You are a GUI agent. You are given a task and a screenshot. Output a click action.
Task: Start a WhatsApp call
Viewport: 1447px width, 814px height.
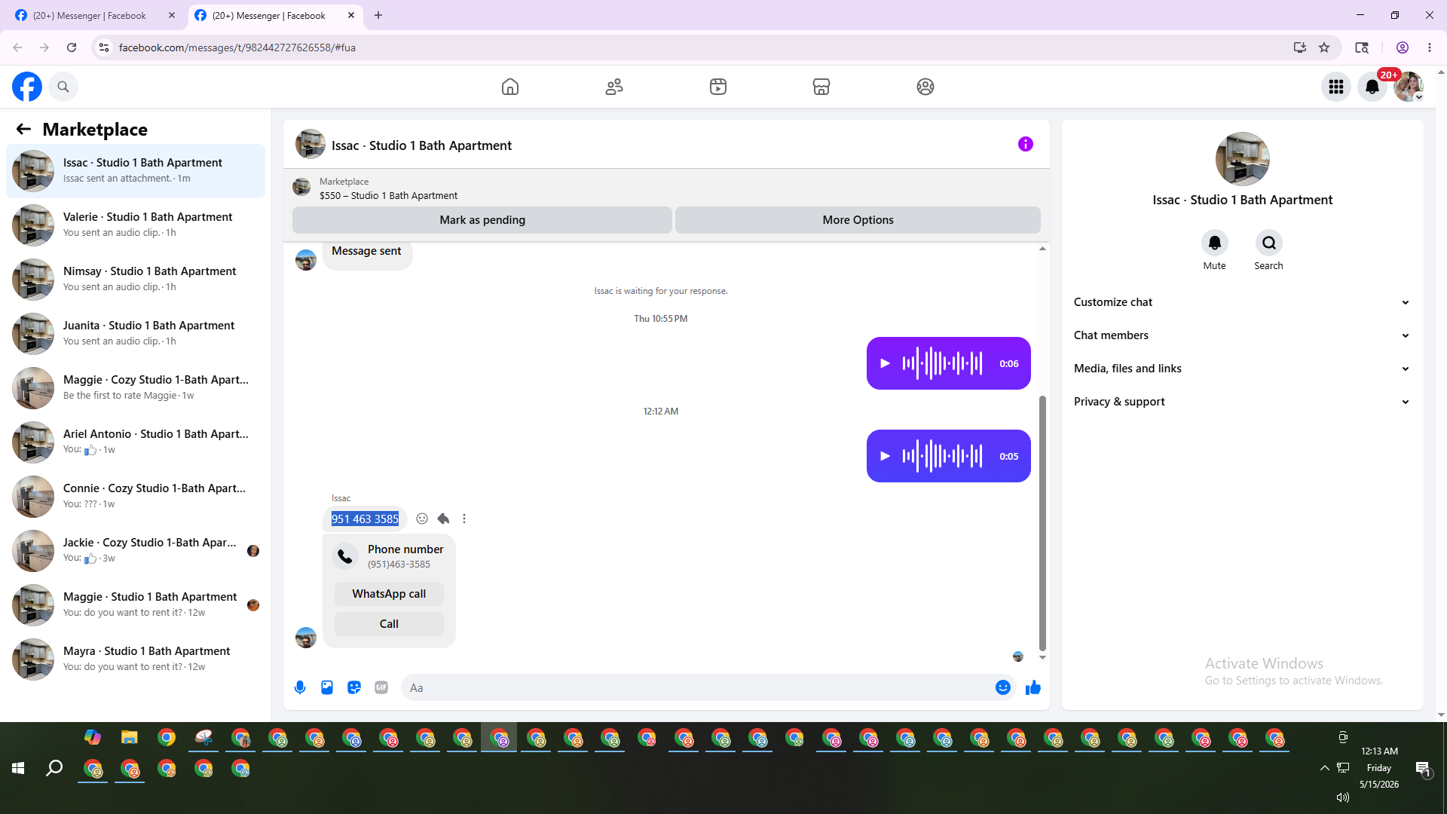389,594
